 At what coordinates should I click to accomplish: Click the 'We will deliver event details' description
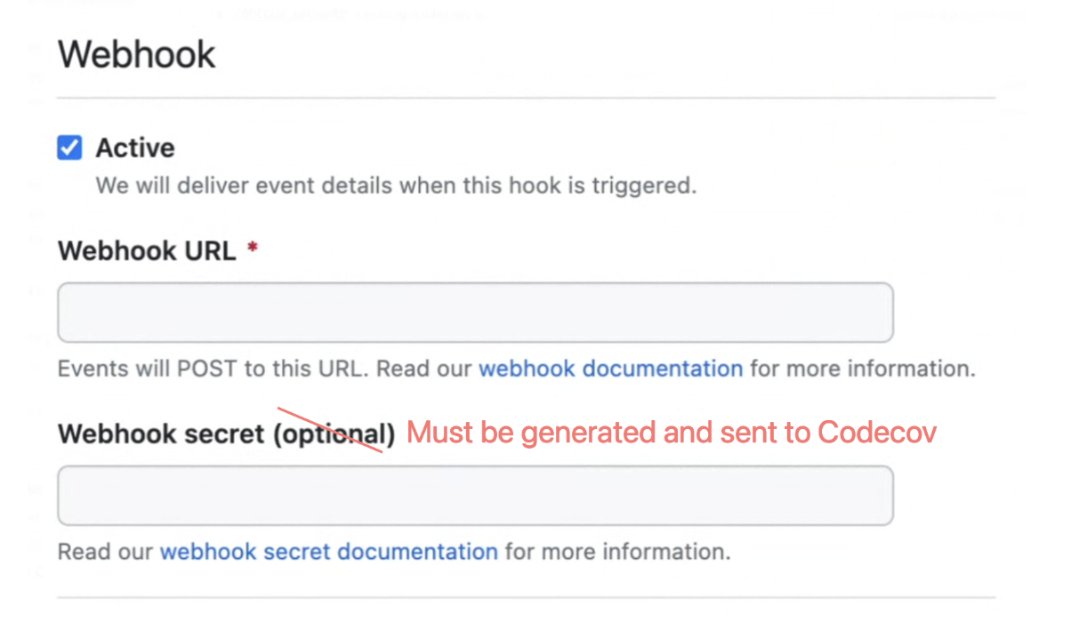395,186
